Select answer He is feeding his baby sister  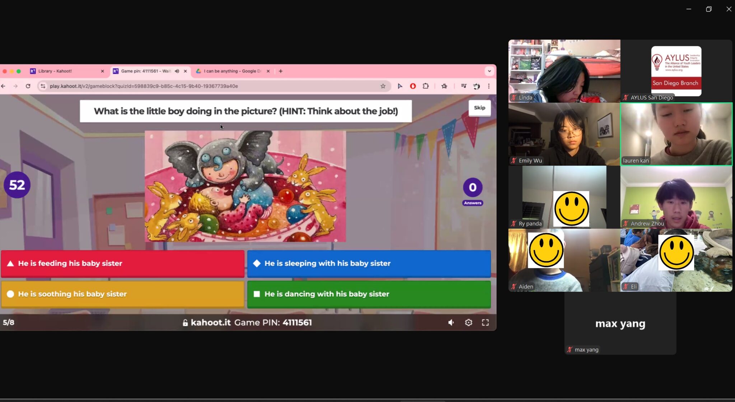pos(123,263)
